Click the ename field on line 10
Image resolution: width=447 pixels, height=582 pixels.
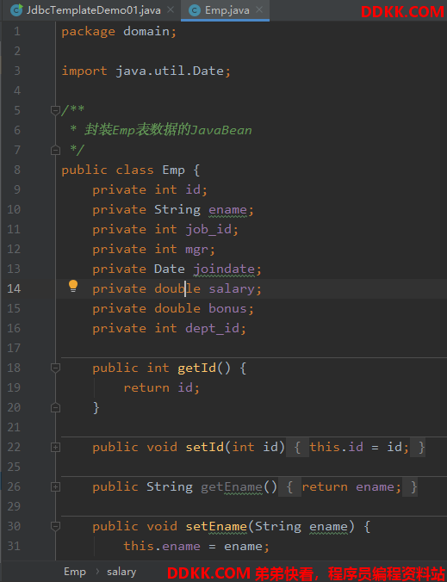click(x=227, y=210)
